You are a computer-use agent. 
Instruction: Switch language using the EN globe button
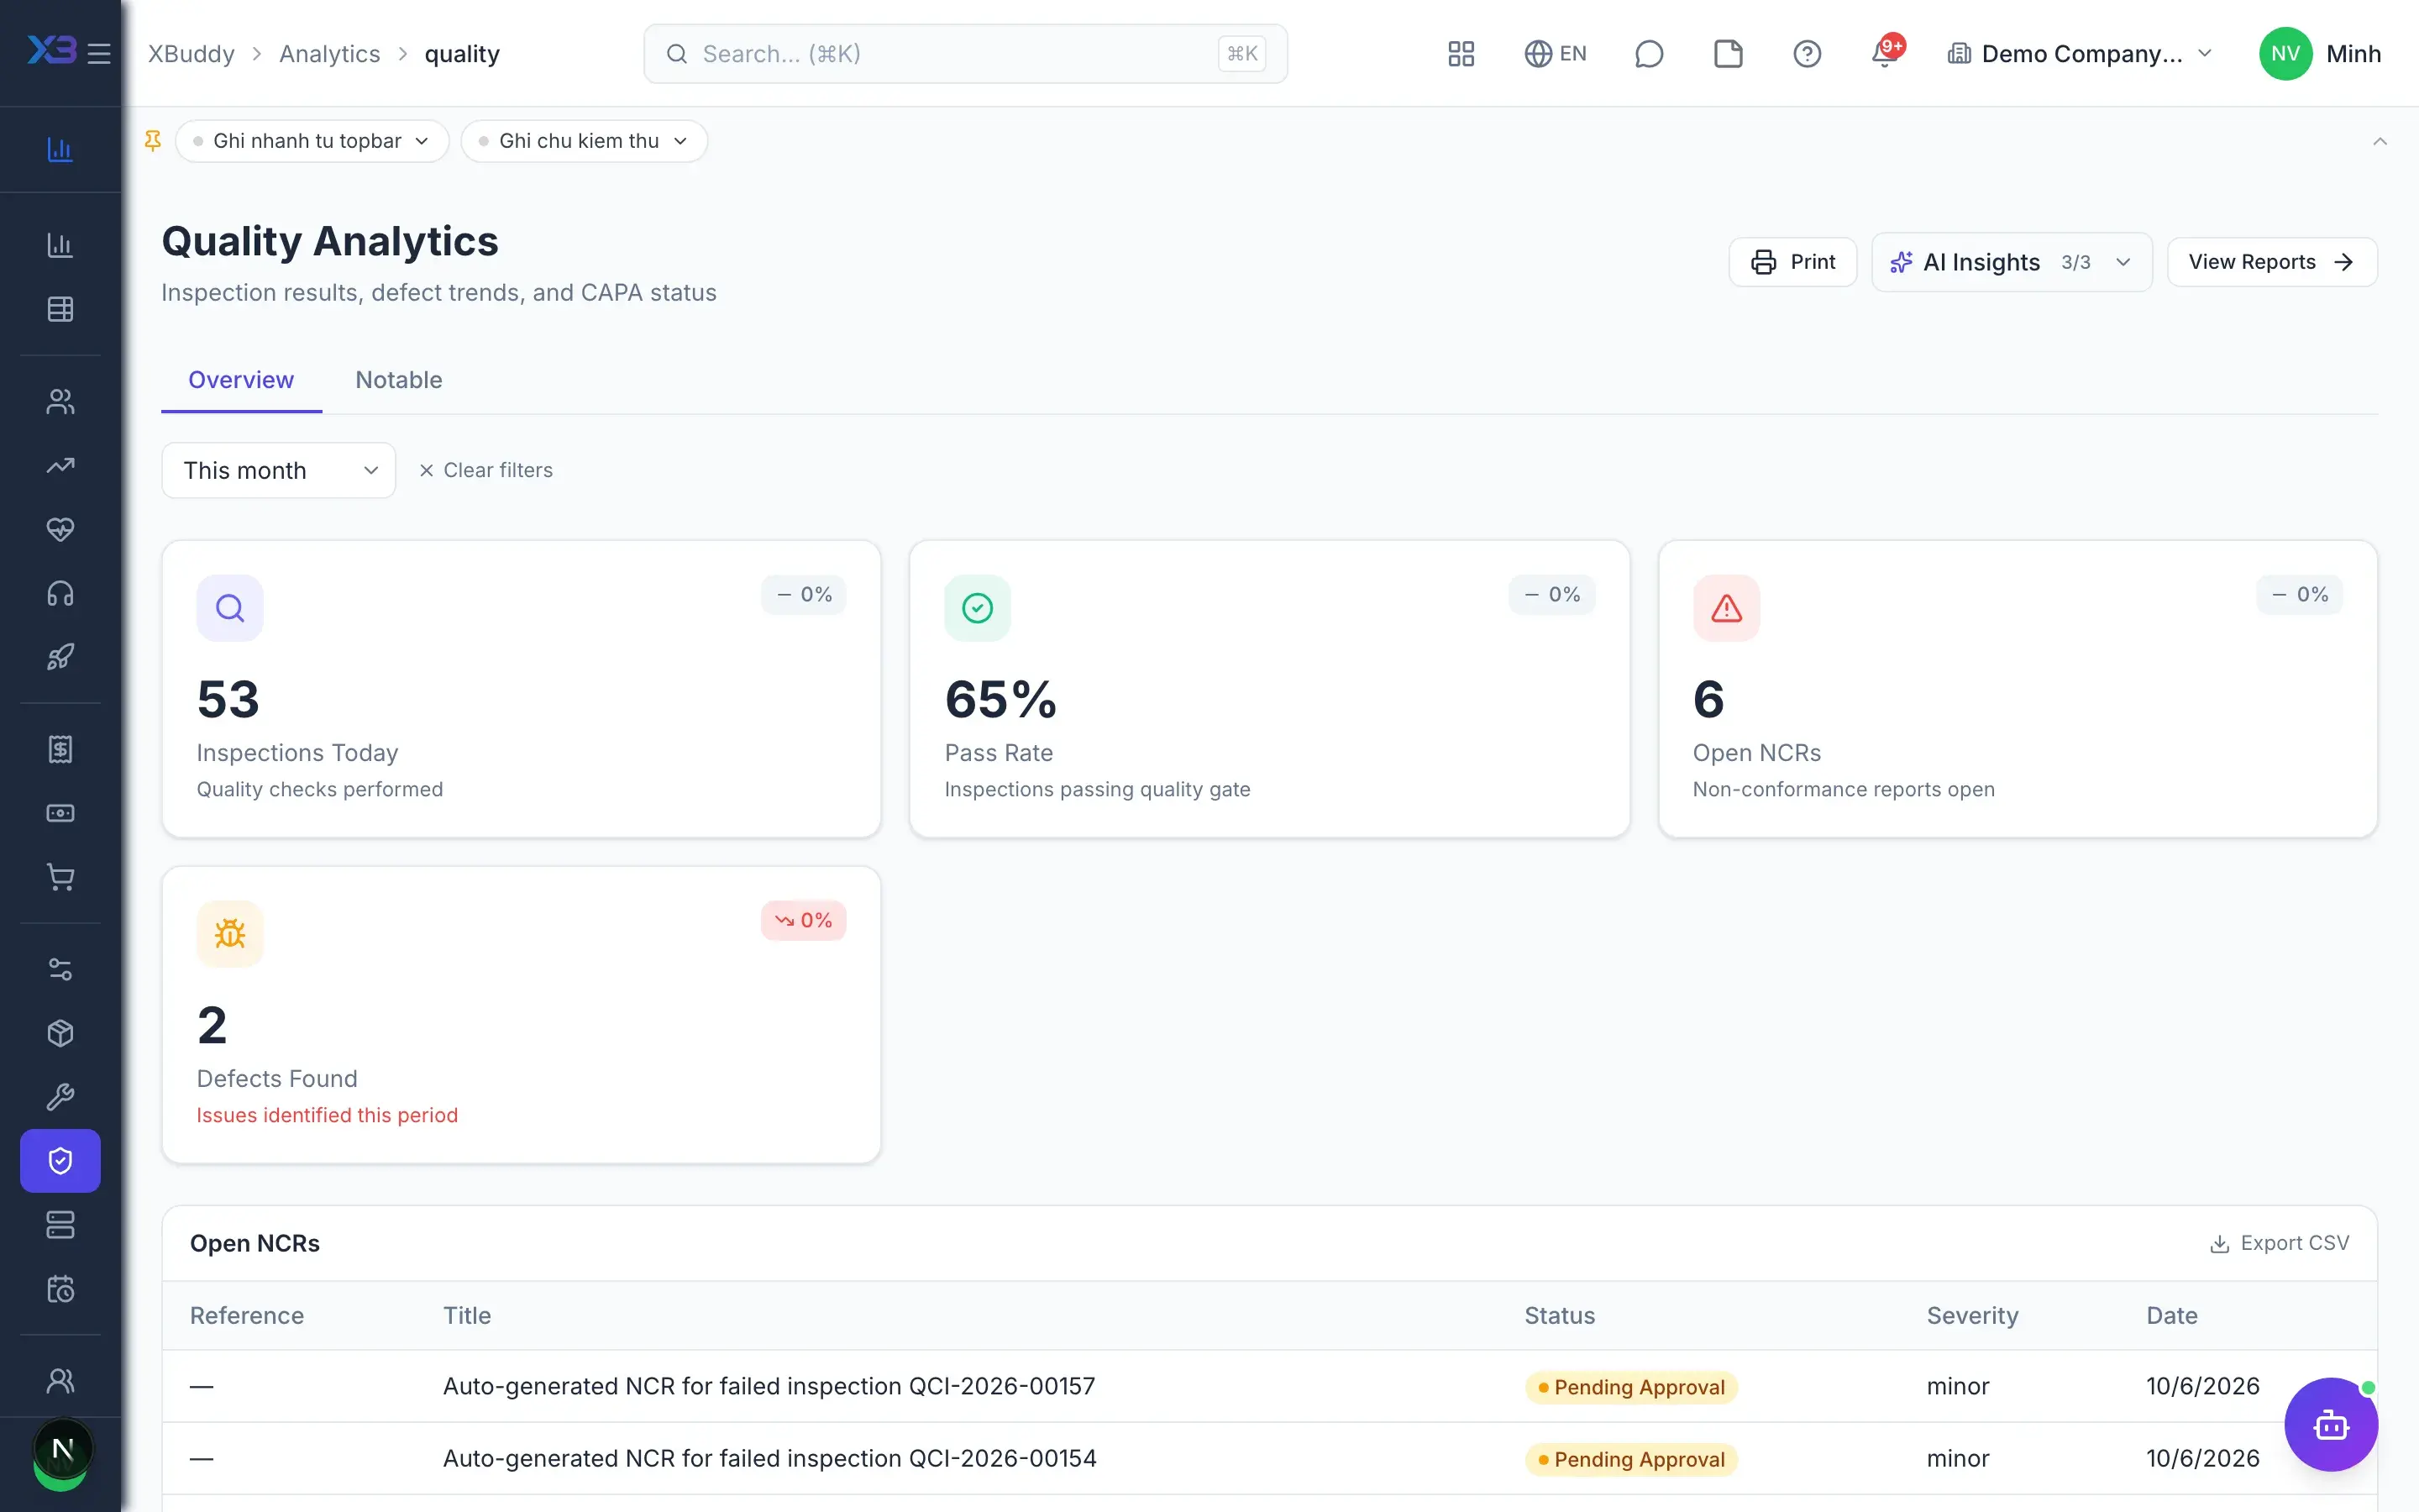1556,54
